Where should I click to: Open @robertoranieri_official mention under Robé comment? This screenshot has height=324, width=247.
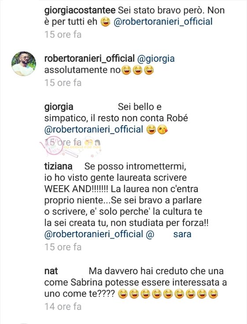(x=94, y=129)
